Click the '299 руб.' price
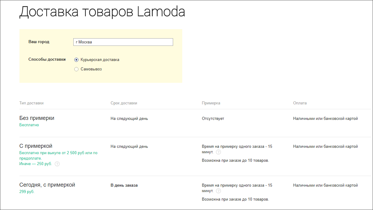This screenshot has height=210, width=373. point(27,192)
